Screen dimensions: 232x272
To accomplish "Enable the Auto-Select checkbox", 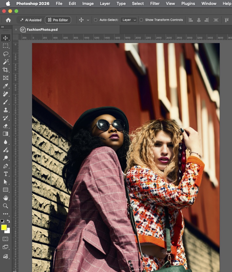I will pos(96,20).
